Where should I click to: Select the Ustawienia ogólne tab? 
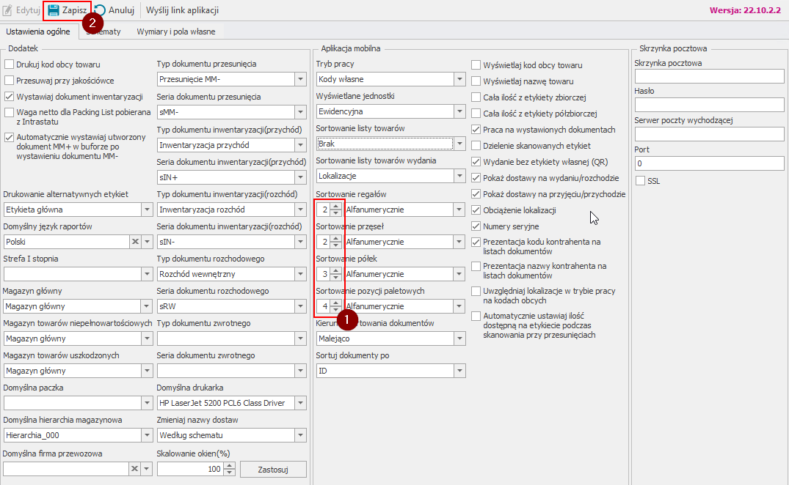(38, 32)
